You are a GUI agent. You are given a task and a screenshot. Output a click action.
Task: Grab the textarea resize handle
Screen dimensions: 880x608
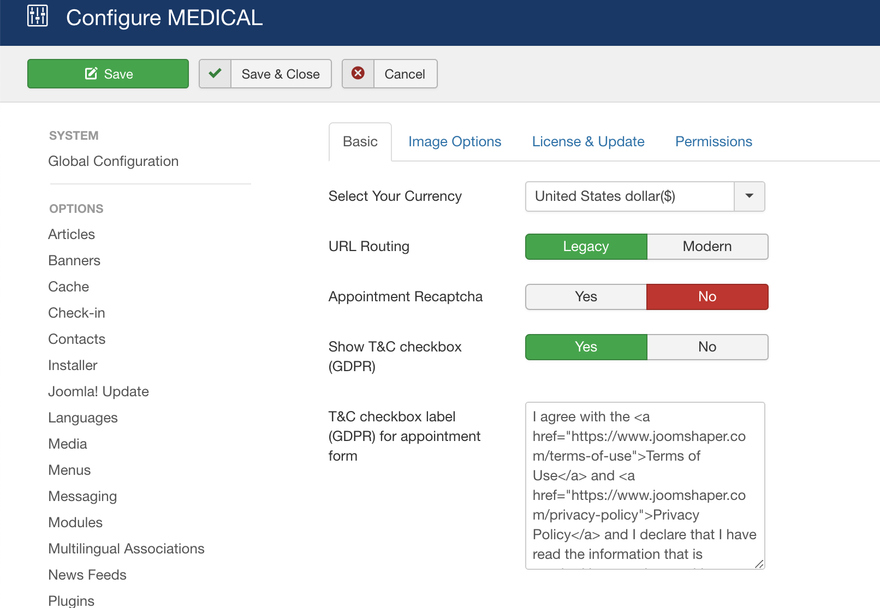pyautogui.click(x=759, y=564)
